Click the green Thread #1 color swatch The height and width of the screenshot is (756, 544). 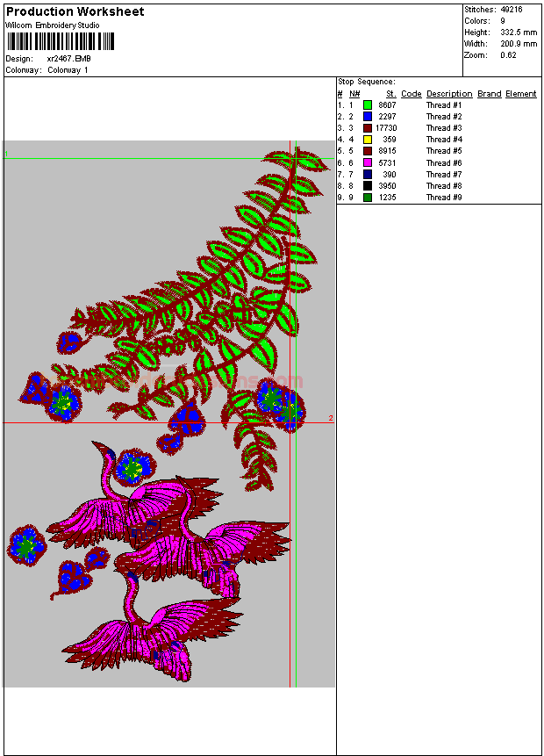pyautogui.click(x=368, y=105)
